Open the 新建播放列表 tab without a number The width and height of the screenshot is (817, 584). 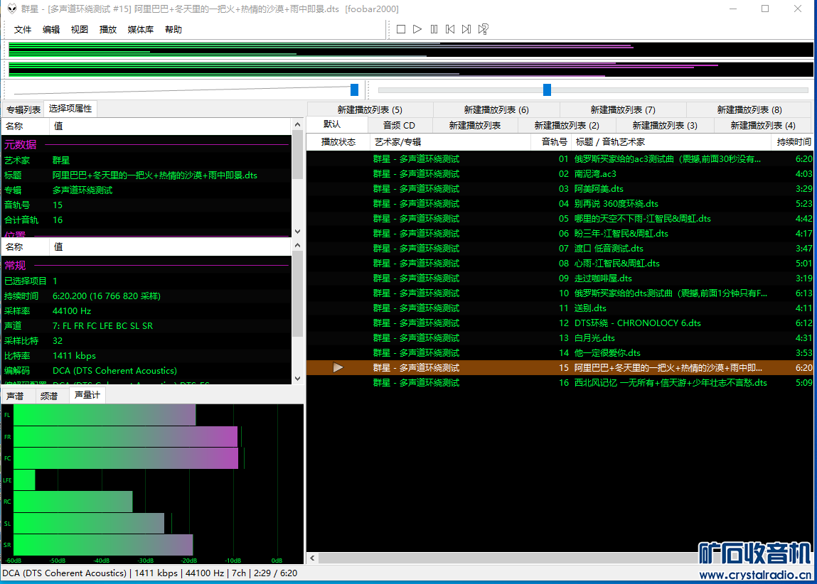tap(475, 126)
